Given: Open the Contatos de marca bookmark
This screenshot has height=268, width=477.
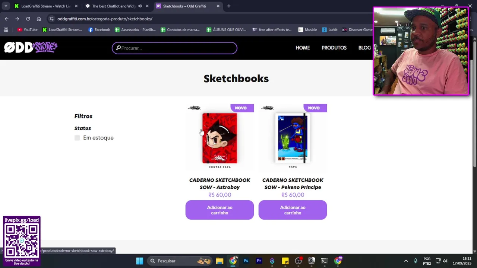Looking at the screenshot, I should pyautogui.click(x=180, y=30).
